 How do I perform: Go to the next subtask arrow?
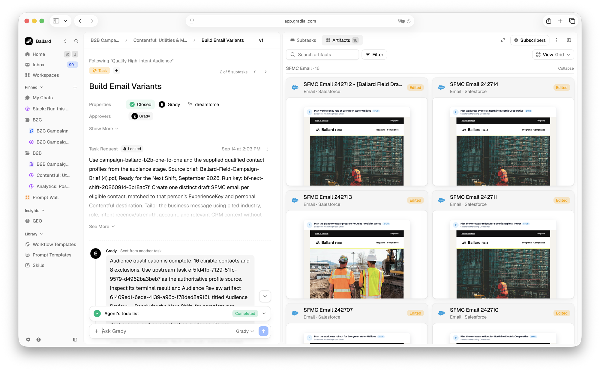[266, 72]
